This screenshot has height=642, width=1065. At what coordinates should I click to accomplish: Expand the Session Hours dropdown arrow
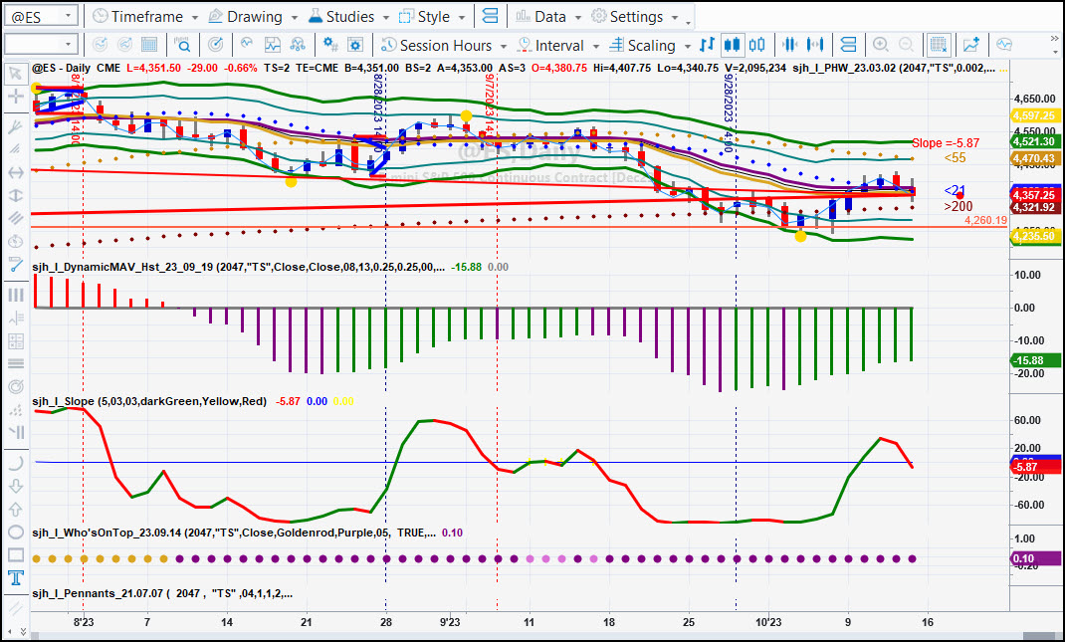pyautogui.click(x=504, y=46)
